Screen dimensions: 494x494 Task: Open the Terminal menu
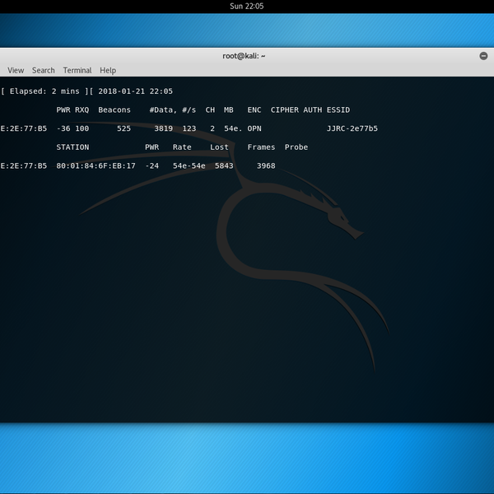77,70
